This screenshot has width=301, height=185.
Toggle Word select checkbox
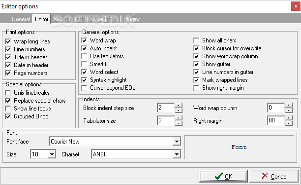(x=84, y=72)
